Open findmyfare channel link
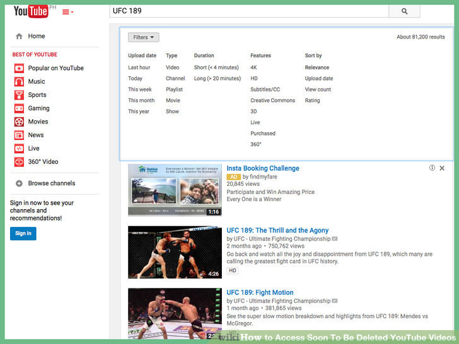The height and width of the screenshot is (344, 459). pyautogui.click(x=263, y=176)
